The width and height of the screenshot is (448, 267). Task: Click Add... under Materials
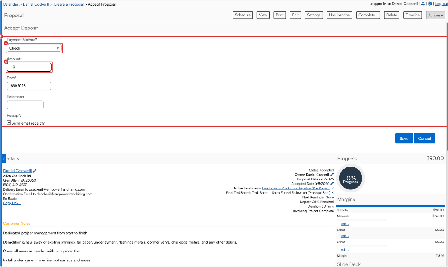coord(345,224)
